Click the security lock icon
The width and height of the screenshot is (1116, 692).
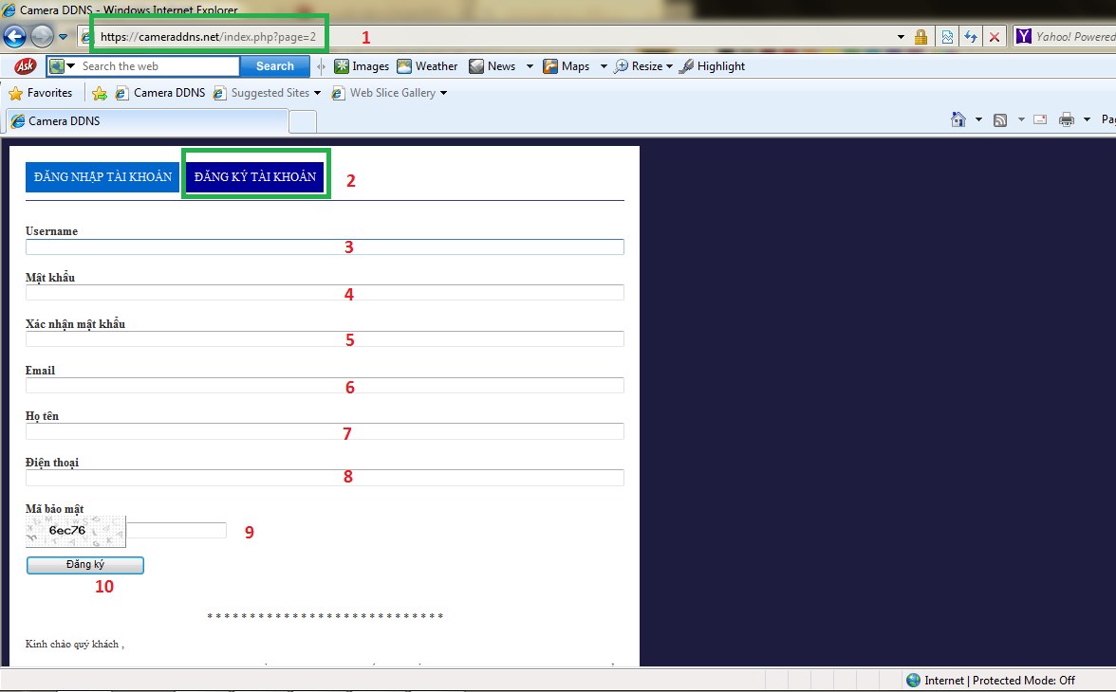pos(921,37)
